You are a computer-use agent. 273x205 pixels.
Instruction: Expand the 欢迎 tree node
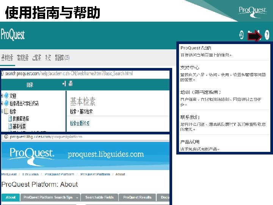[2, 96]
